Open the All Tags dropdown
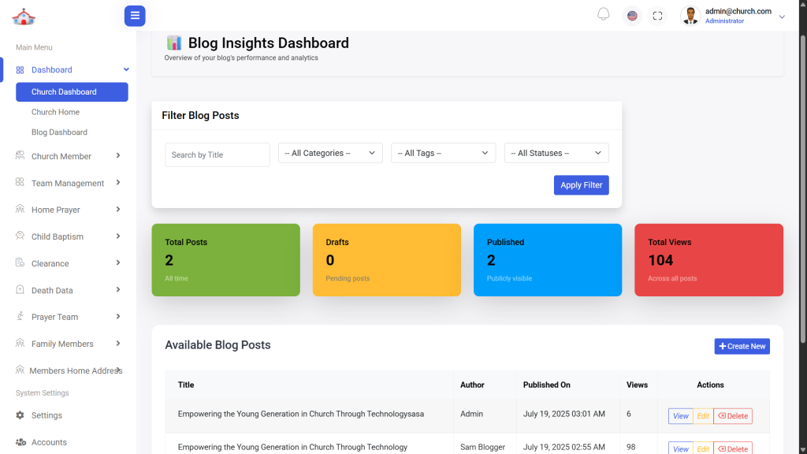Image resolution: width=807 pixels, height=454 pixels. click(x=443, y=153)
